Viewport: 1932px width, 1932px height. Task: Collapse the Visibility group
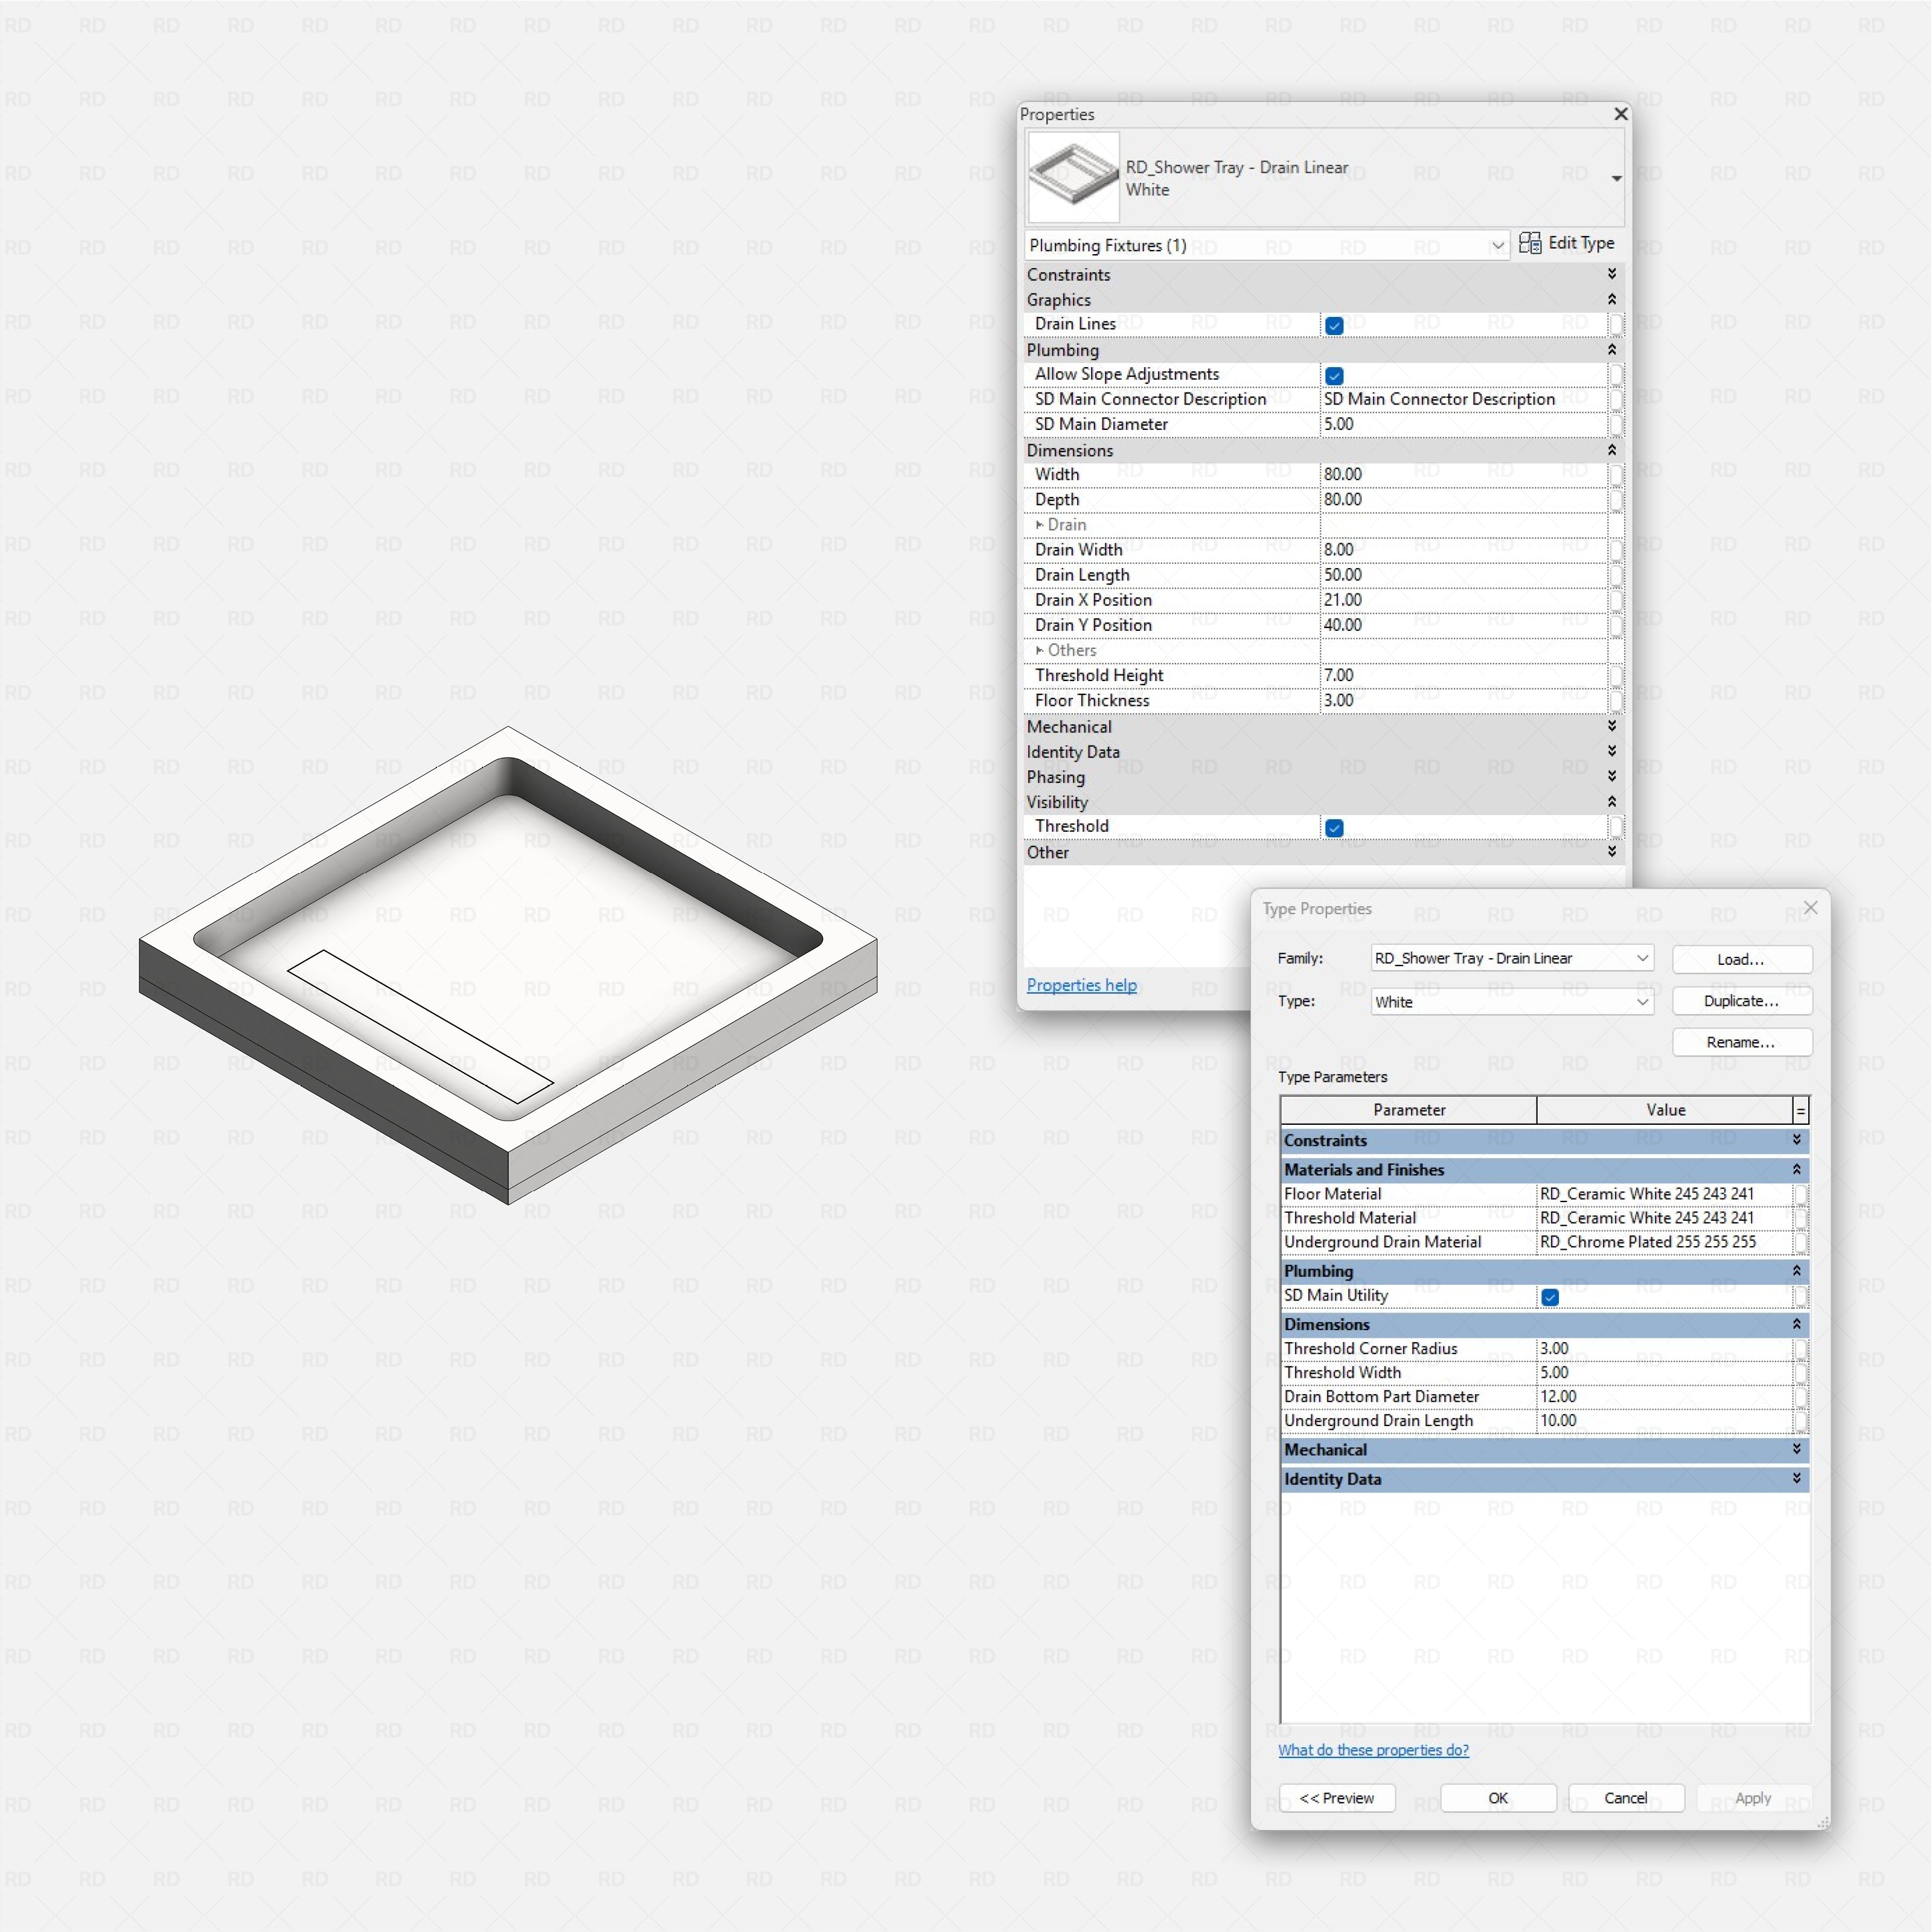pos(1612,801)
